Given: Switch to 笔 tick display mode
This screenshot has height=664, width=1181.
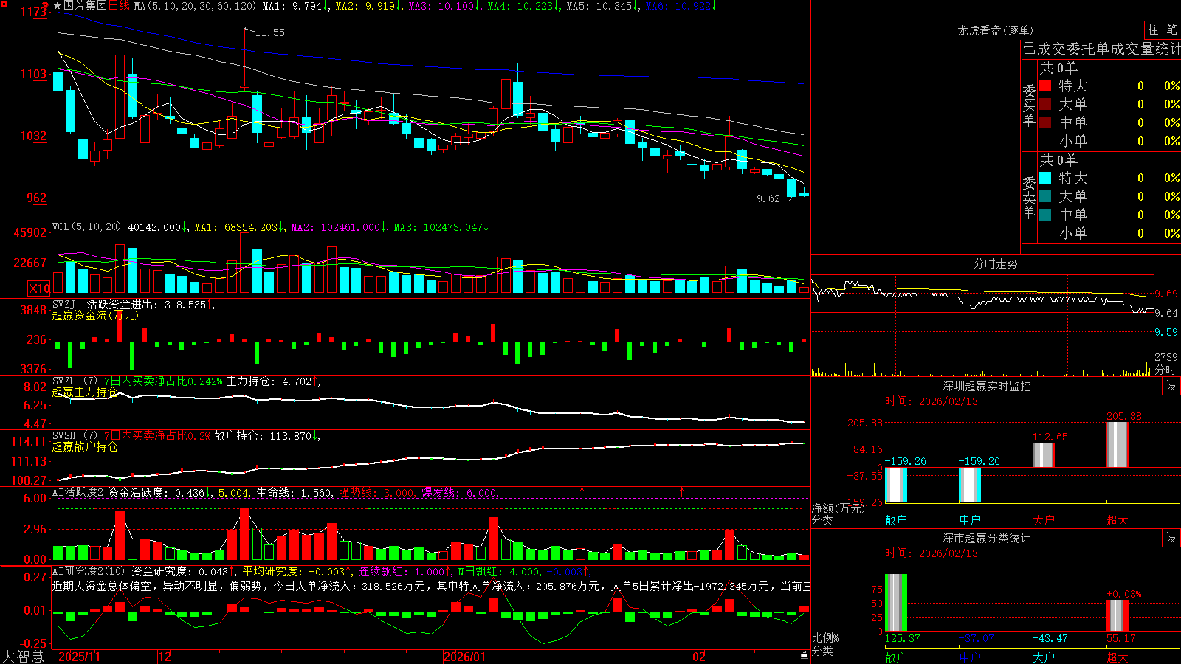Looking at the screenshot, I should coord(1171,30).
